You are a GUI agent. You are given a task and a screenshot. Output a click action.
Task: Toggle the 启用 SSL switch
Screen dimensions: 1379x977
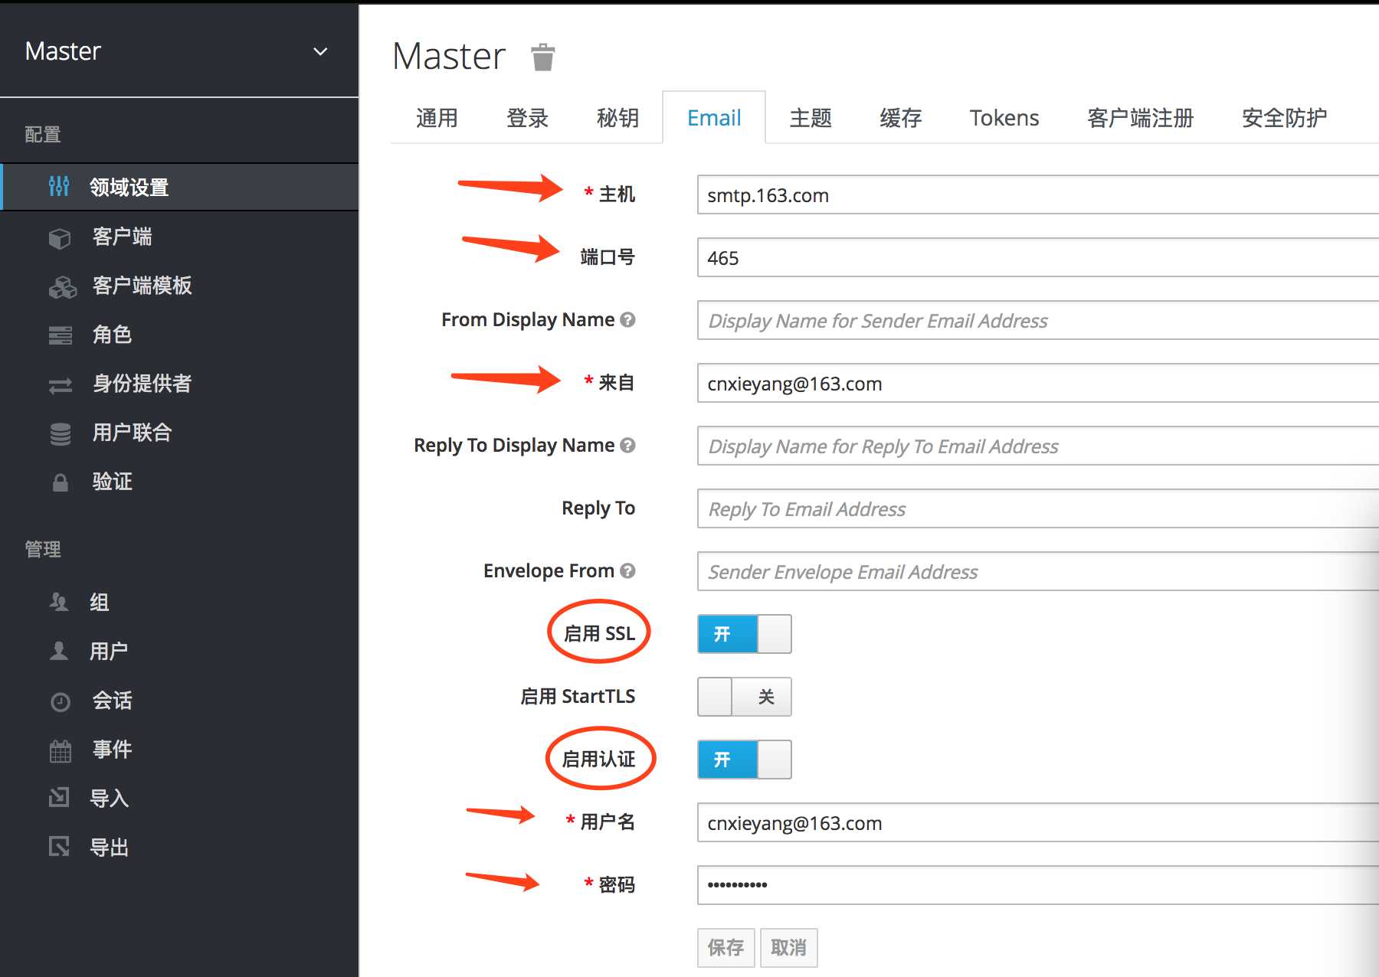point(744,634)
